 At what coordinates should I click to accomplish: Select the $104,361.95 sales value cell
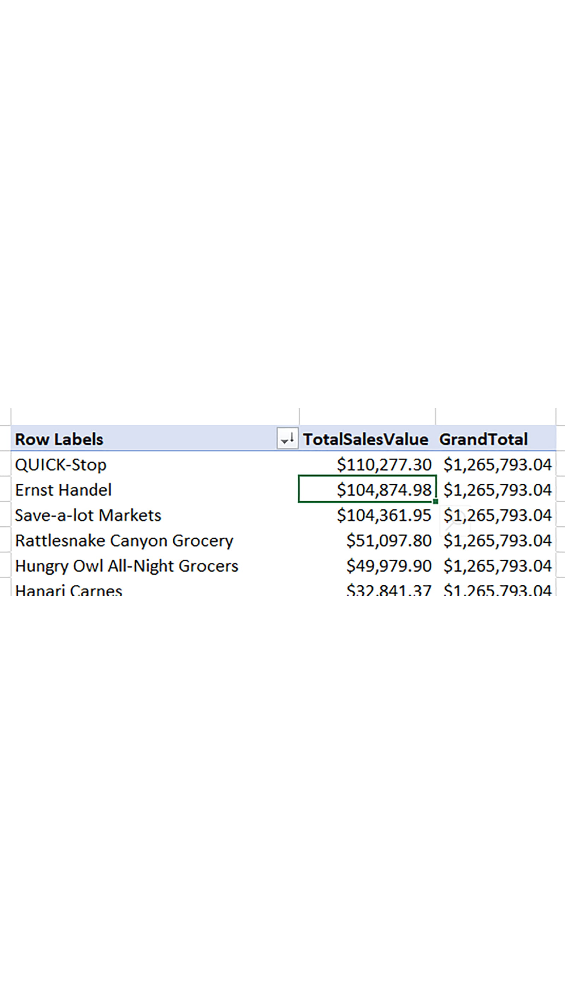tap(384, 515)
